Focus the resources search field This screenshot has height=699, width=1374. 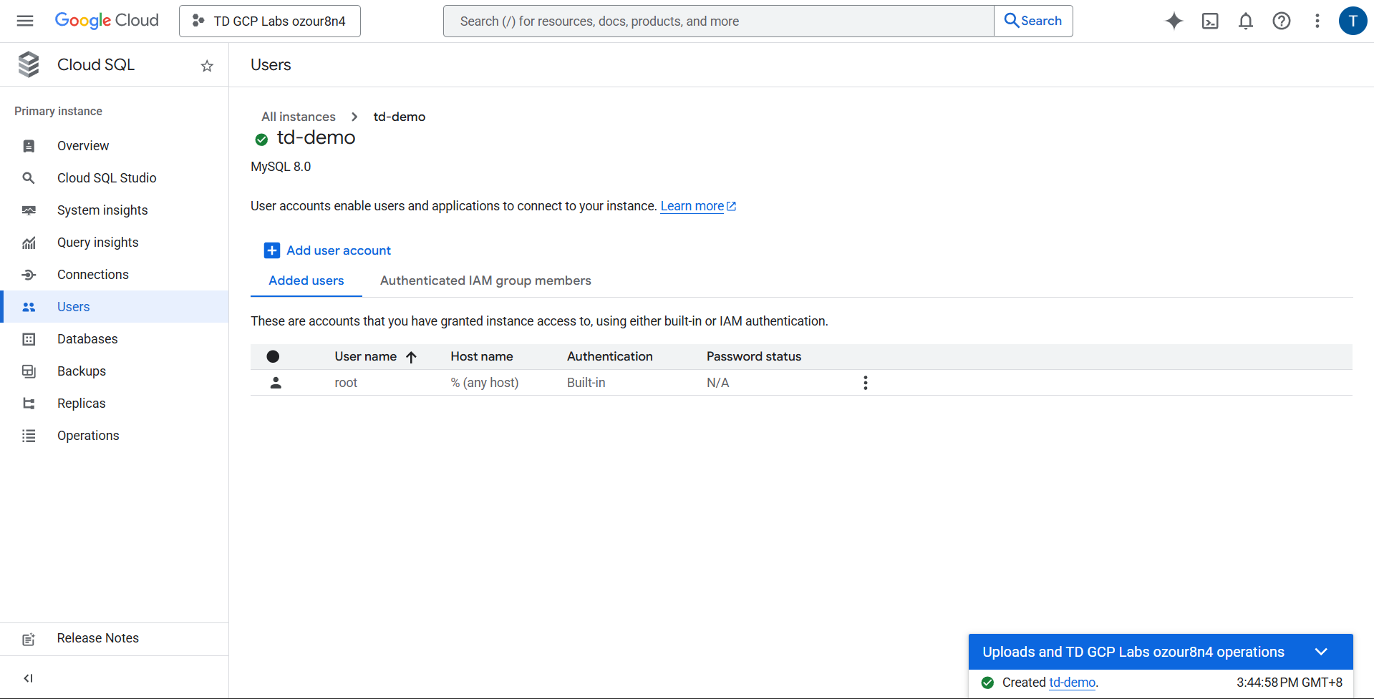718,21
